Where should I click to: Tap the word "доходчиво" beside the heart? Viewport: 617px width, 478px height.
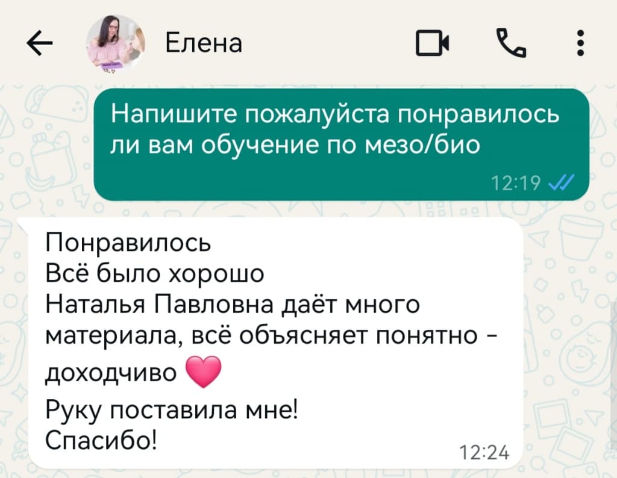[111, 373]
